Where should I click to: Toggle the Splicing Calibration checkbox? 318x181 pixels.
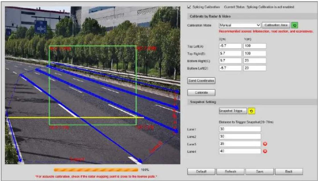(189, 7)
